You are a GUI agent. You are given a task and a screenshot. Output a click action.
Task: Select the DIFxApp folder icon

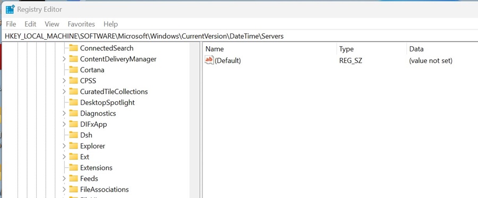(x=73, y=124)
